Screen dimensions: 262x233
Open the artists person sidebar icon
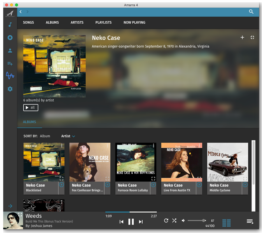click(10, 51)
